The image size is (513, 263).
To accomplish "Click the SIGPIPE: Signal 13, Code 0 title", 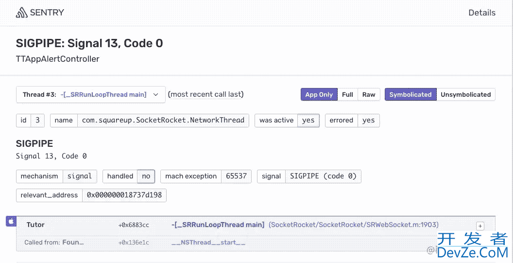I will pos(89,43).
